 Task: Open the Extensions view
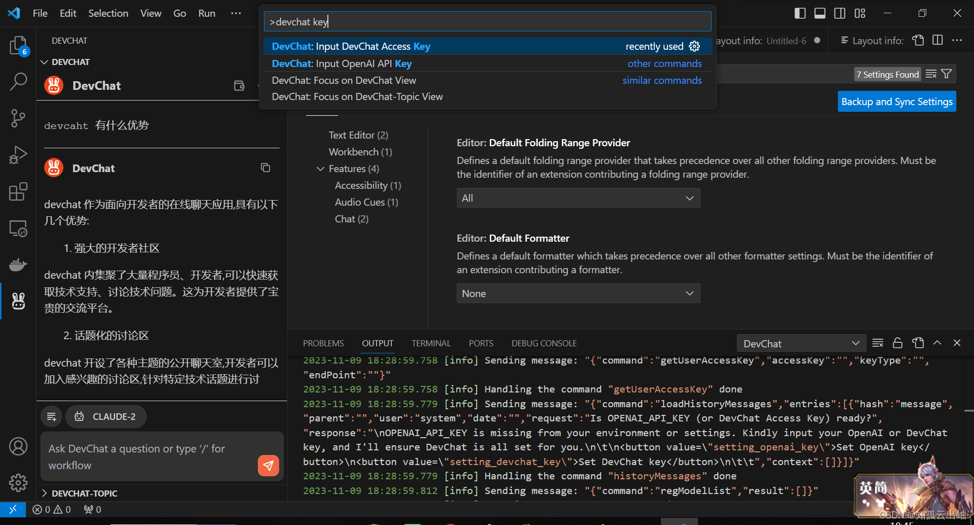18,192
